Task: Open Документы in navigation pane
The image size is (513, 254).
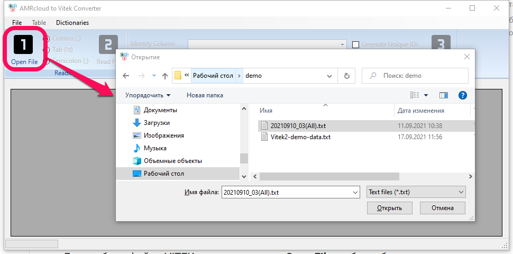Action: 160,110
